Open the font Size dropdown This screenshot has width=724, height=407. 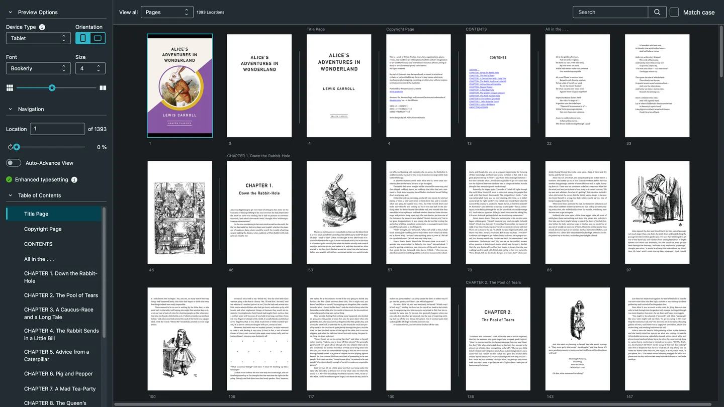(x=90, y=68)
